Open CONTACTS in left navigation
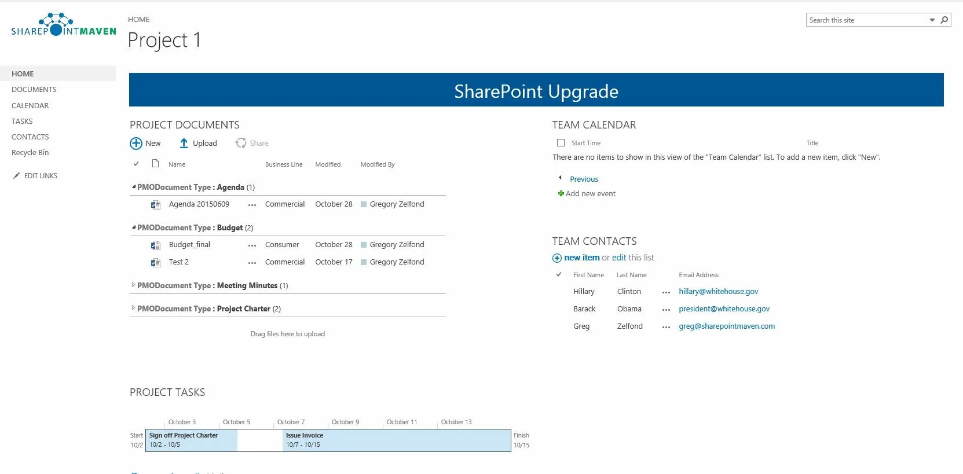Screen dimensions: 963x474 (x=30, y=137)
